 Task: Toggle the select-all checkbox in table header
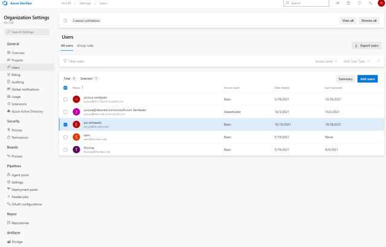click(65, 88)
